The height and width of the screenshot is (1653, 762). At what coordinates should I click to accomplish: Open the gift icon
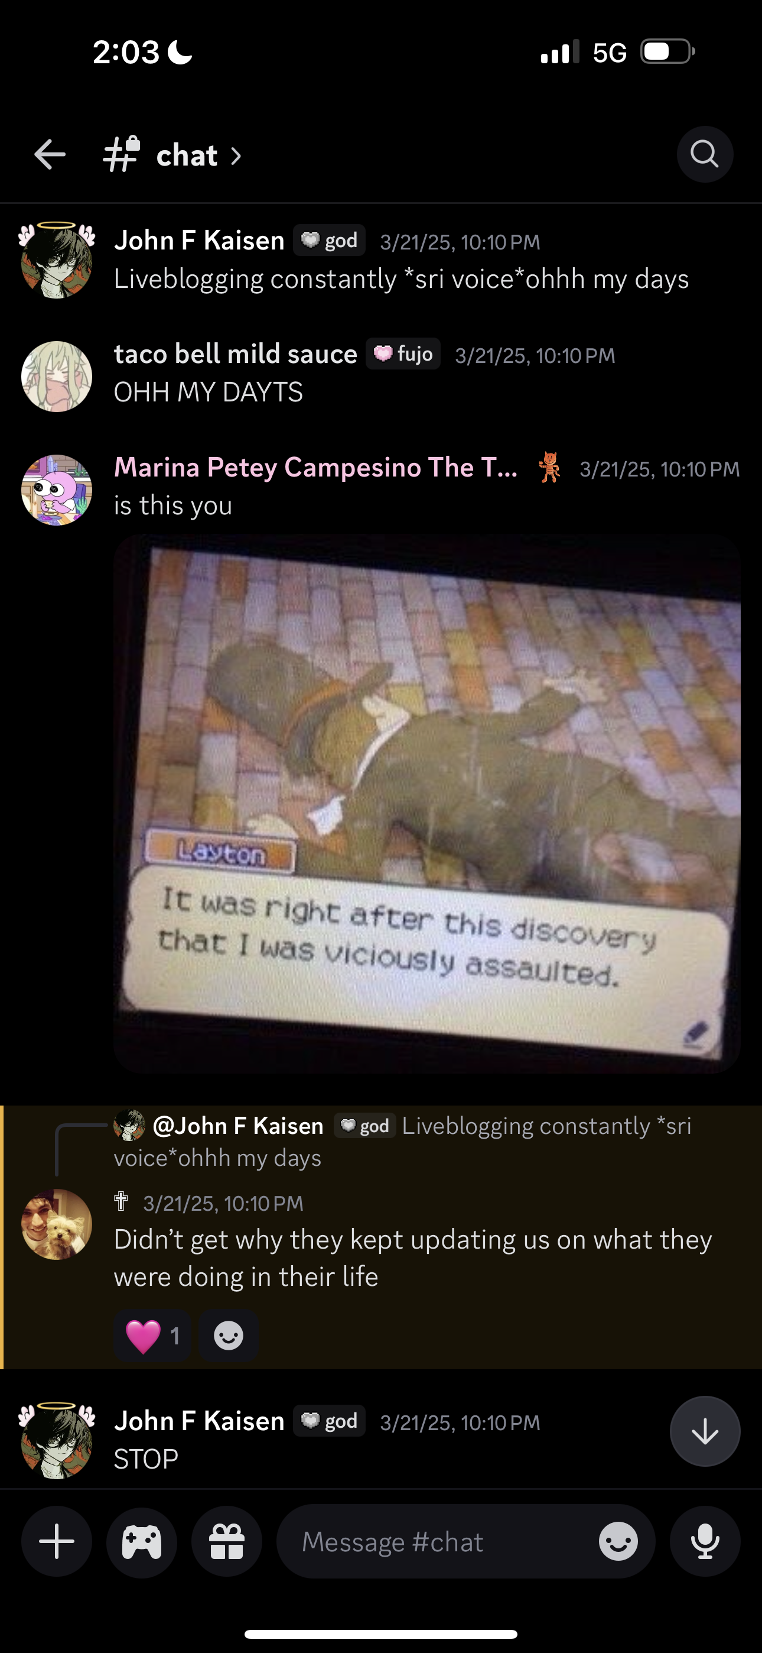click(x=227, y=1541)
